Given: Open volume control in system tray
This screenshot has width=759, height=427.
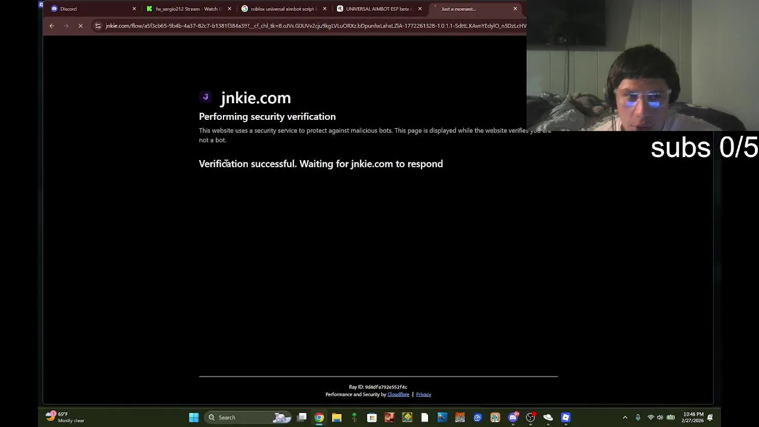Looking at the screenshot, I should click(x=660, y=418).
